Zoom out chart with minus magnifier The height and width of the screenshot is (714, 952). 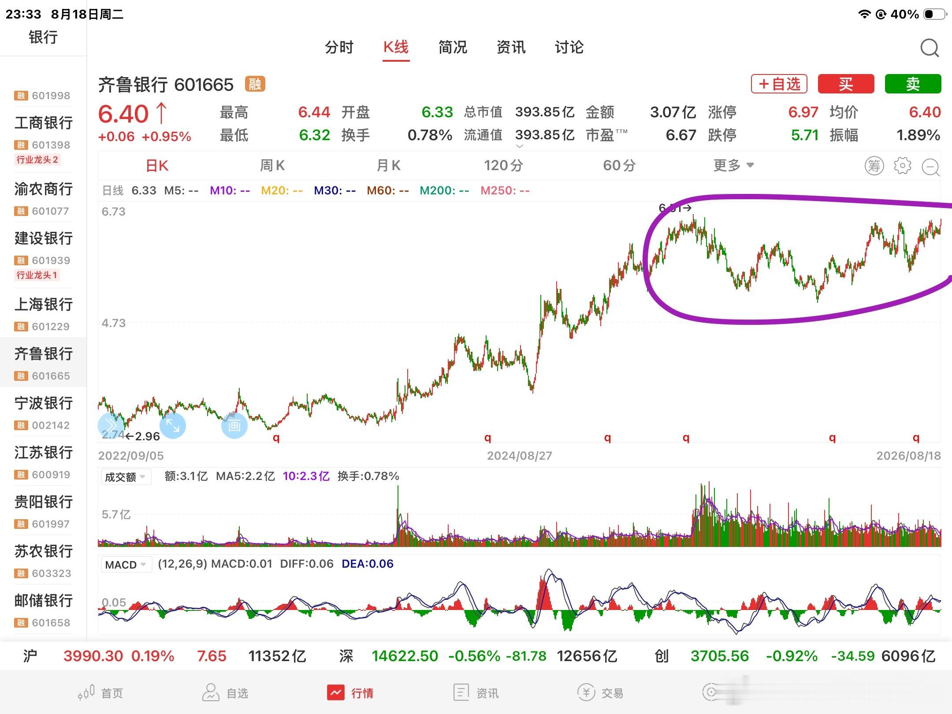click(x=931, y=167)
